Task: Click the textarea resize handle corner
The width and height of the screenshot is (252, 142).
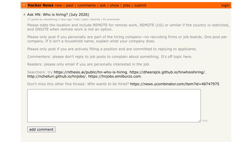Action: click(x=199, y=121)
